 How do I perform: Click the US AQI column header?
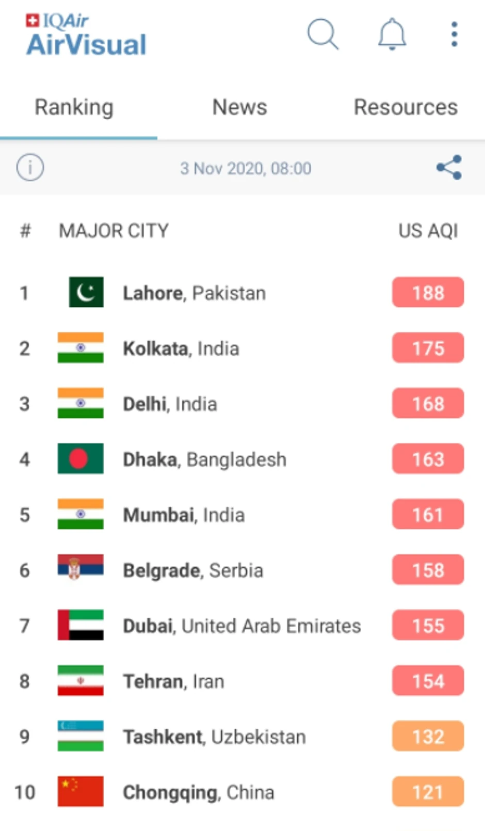pos(428,231)
